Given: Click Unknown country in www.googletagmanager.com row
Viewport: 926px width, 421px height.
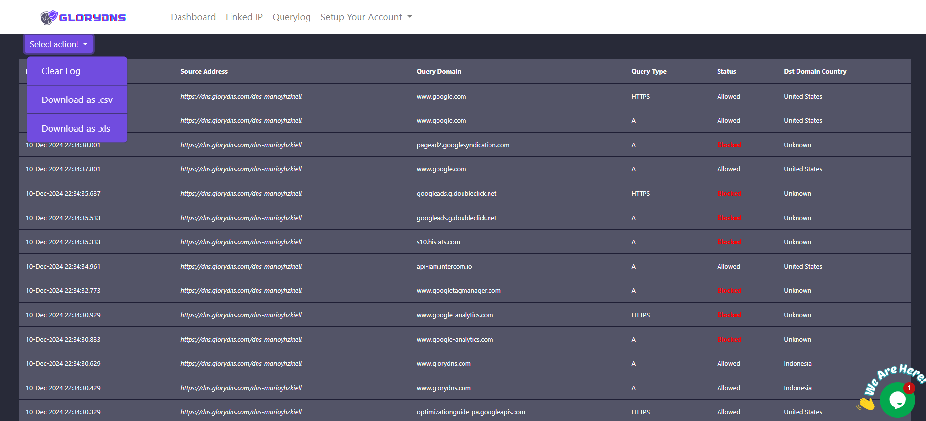Looking at the screenshot, I should (x=797, y=290).
